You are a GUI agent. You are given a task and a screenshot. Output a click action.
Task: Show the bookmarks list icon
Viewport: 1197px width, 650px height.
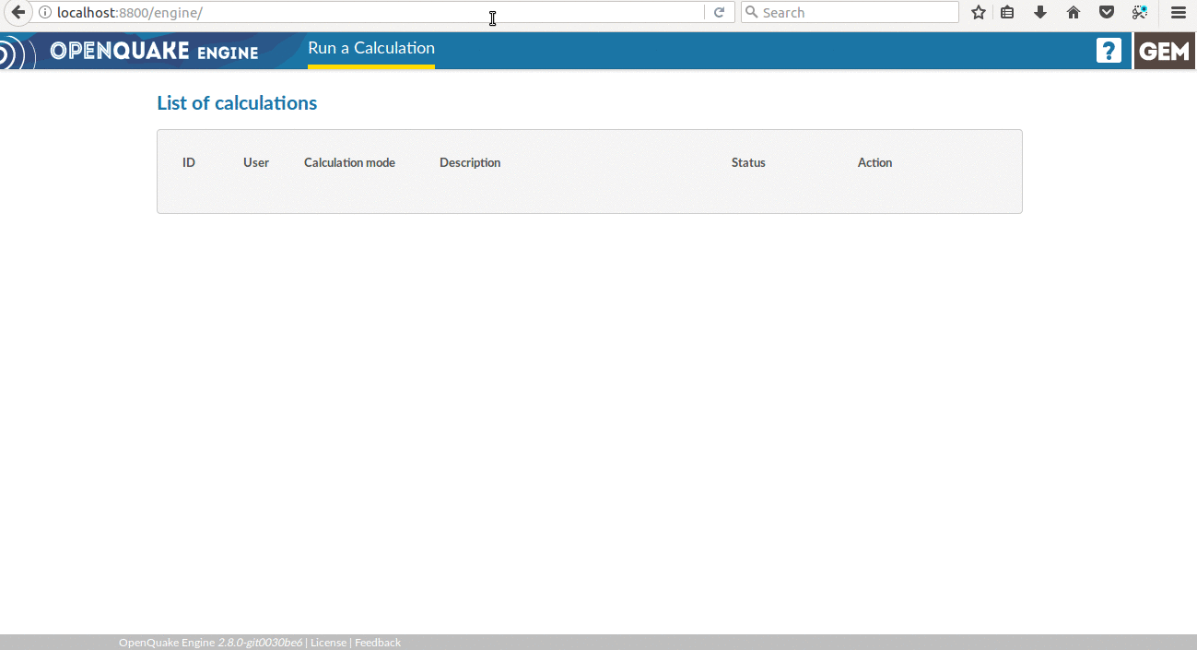[x=1007, y=13]
